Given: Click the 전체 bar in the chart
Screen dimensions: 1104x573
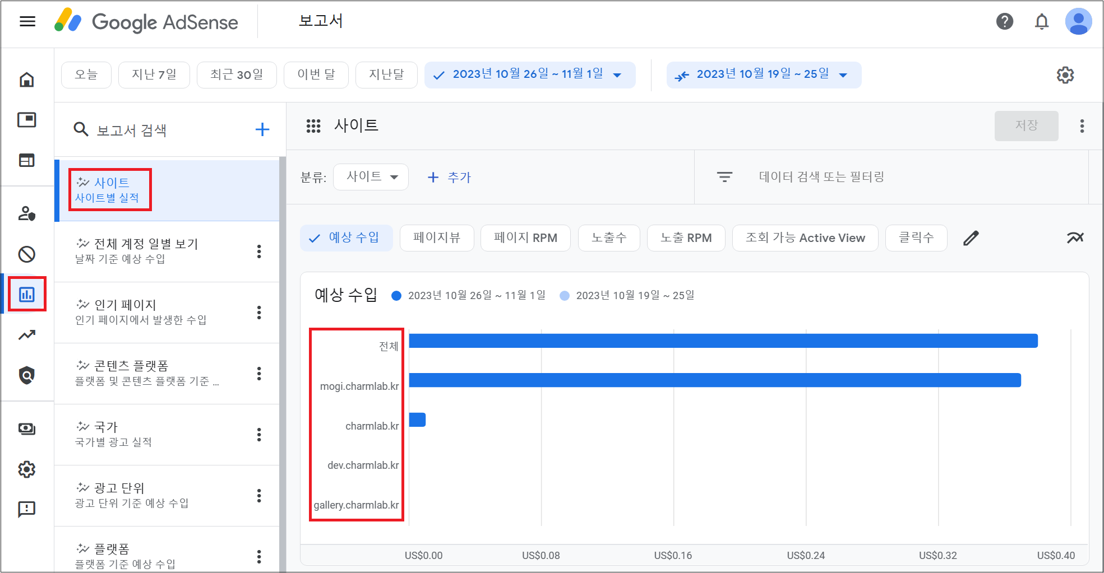Looking at the screenshot, I should (x=723, y=341).
